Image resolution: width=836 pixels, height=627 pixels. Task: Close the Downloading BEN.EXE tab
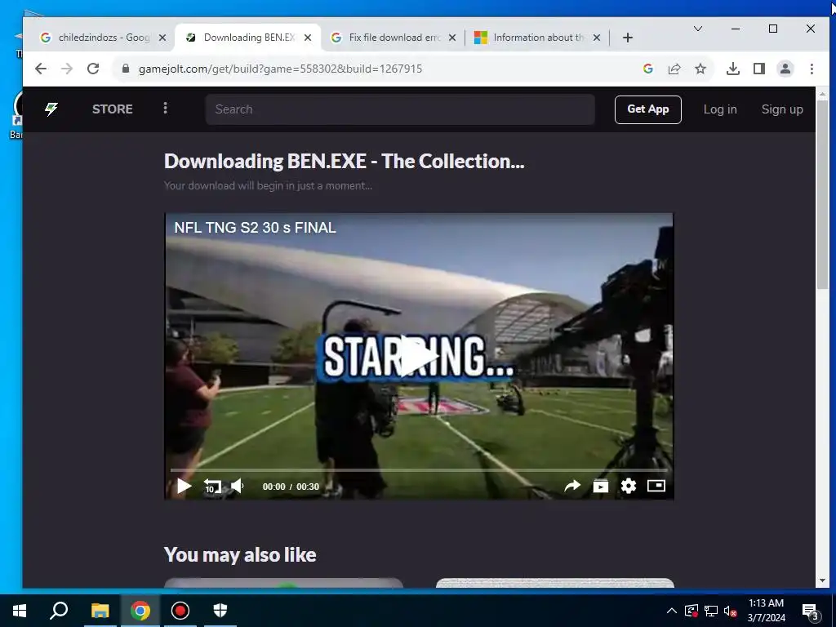coord(308,38)
